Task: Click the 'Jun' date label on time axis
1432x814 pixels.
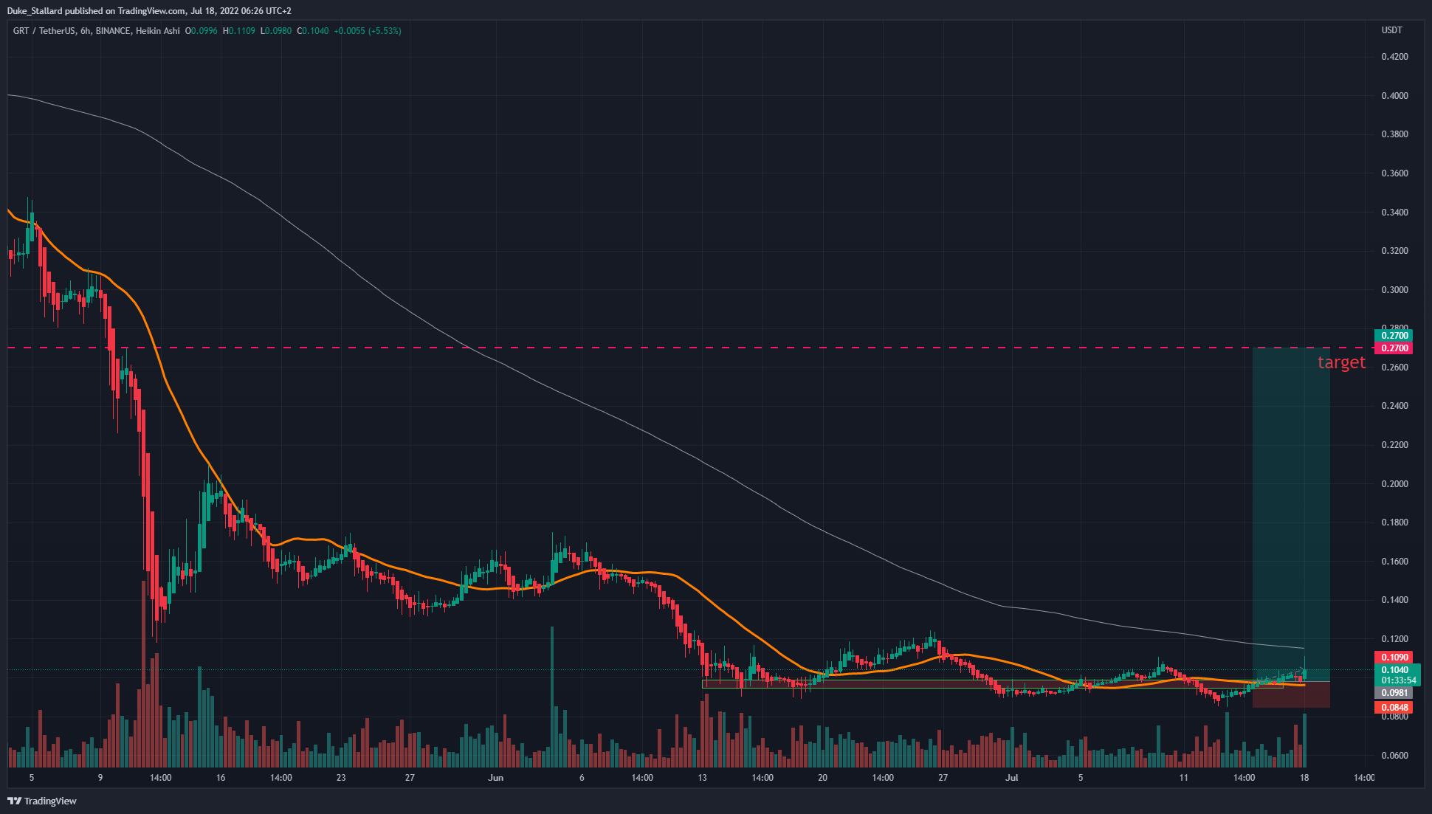Action: [496, 778]
